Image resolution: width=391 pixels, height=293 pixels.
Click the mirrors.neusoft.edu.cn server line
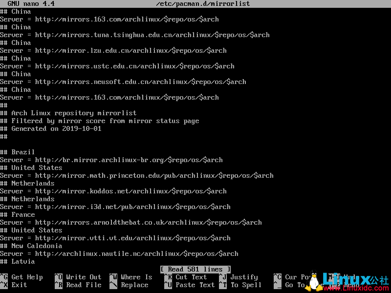tap(123, 82)
